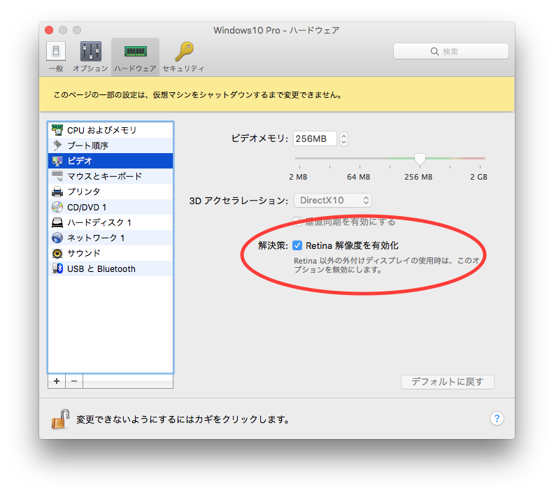The height and width of the screenshot is (495, 554).
Task: Open the 一般 general settings tab icon
Action: 56,51
